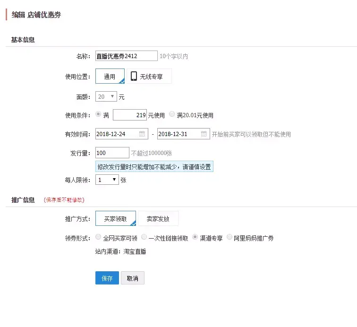The height and width of the screenshot is (327, 357).
Task: Select the 全网买家可领 radio button
Action: pyautogui.click(x=98, y=237)
